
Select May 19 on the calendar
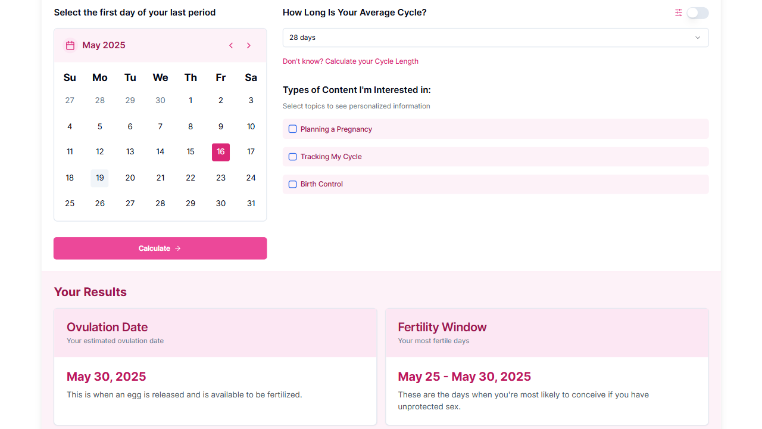(x=99, y=178)
